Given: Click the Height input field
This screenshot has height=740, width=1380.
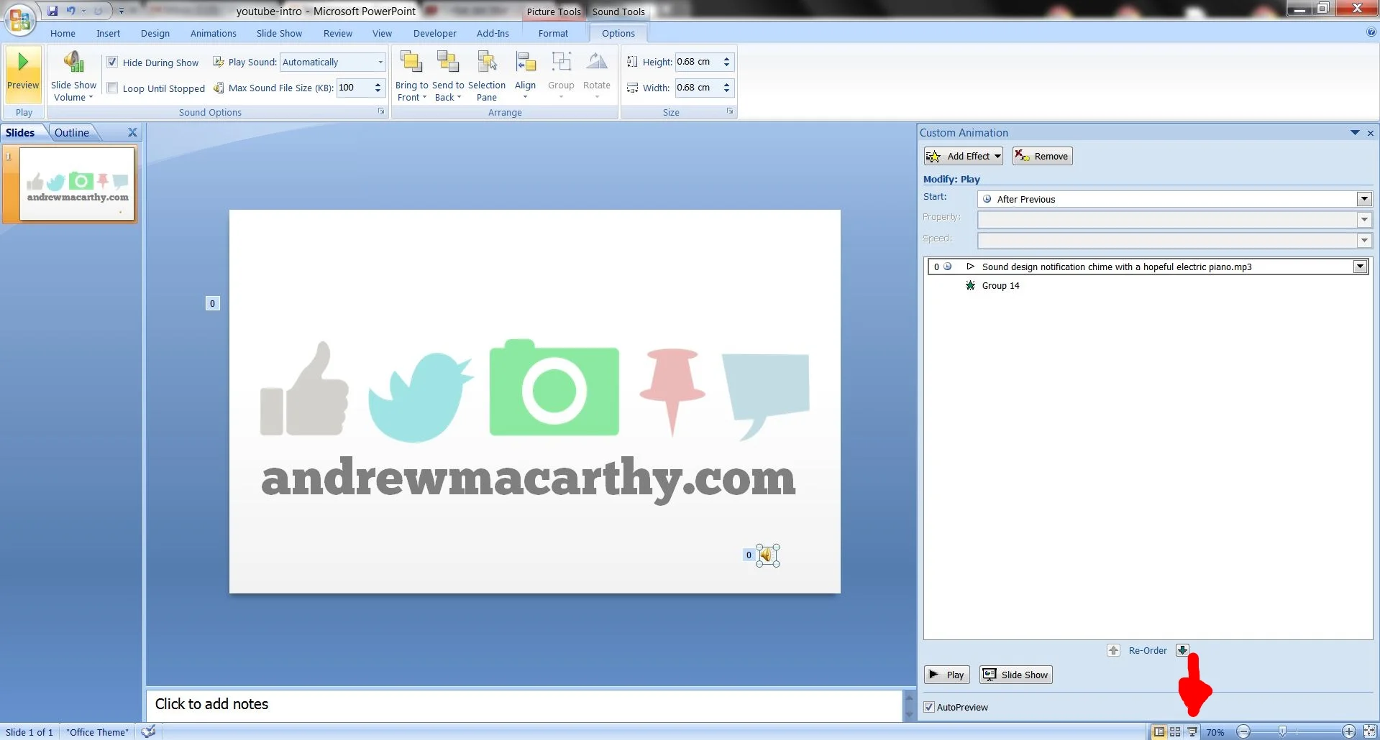Looking at the screenshot, I should [x=698, y=62].
